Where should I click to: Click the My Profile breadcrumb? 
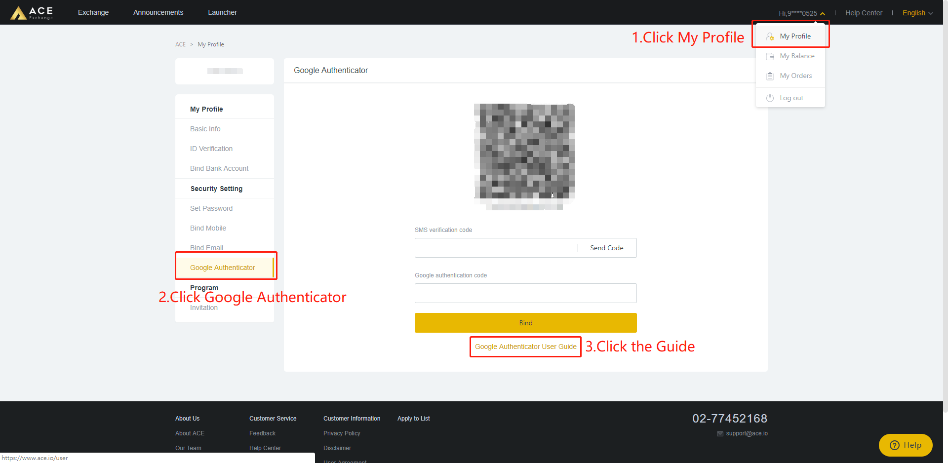coord(211,44)
